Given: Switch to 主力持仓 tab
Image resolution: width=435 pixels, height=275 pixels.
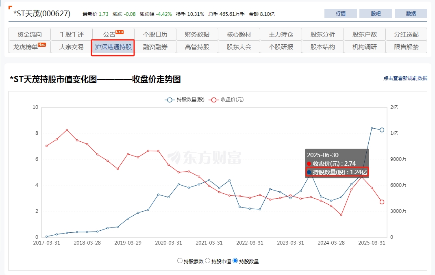Looking at the screenshot, I should point(281,35).
